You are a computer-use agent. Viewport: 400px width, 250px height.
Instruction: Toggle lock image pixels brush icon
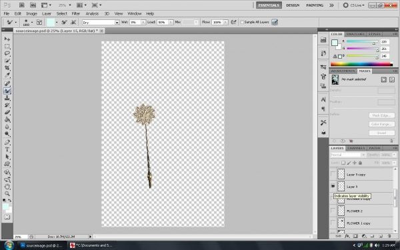point(349,163)
